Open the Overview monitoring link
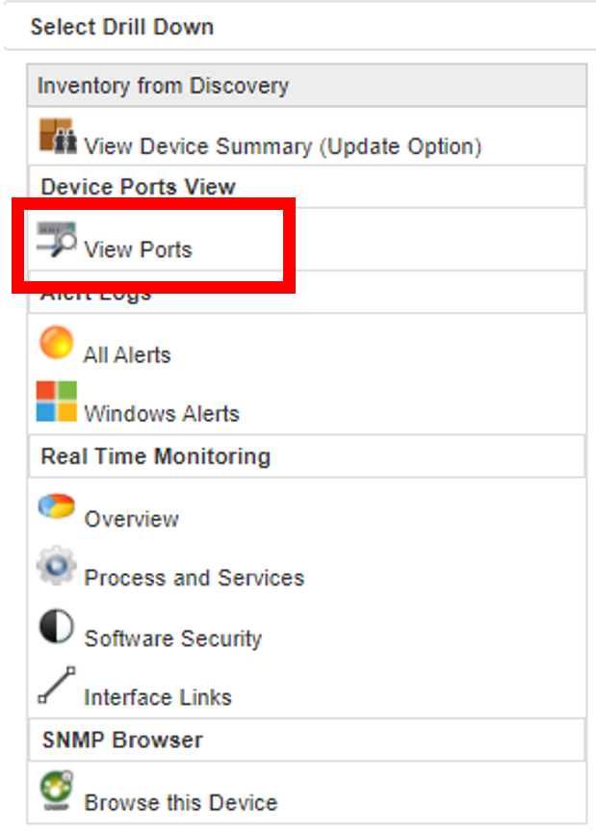This screenshot has width=596, height=832. click(x=132, y=519)
